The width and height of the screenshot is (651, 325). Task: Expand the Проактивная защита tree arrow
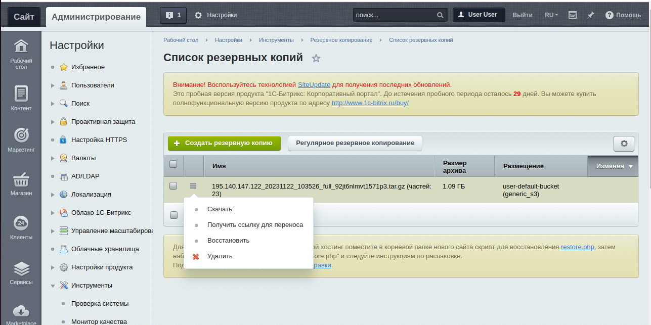pos(53,122)
